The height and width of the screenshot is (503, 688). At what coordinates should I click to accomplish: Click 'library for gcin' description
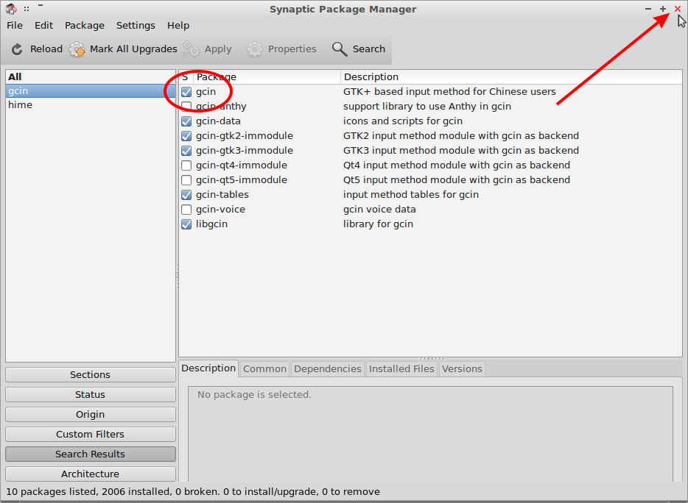click(378, 224)
